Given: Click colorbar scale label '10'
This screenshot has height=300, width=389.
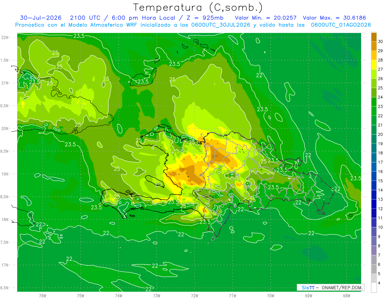Looking at the screenshot, I should [380, 227].
